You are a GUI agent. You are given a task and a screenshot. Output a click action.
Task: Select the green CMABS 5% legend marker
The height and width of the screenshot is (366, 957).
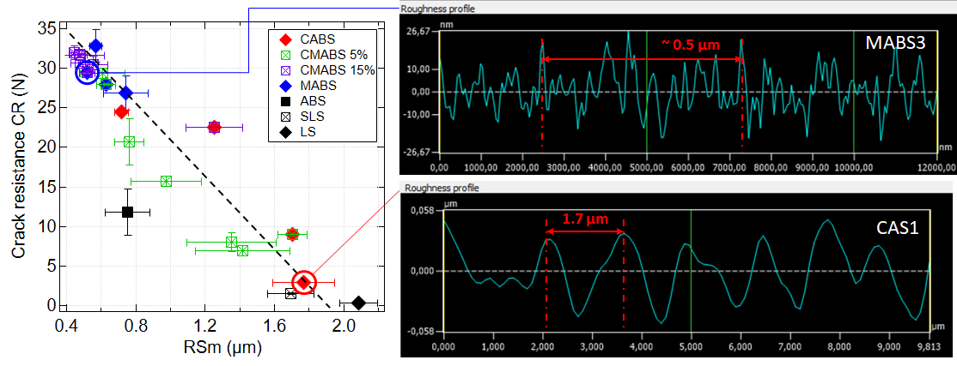pos(284,55)
